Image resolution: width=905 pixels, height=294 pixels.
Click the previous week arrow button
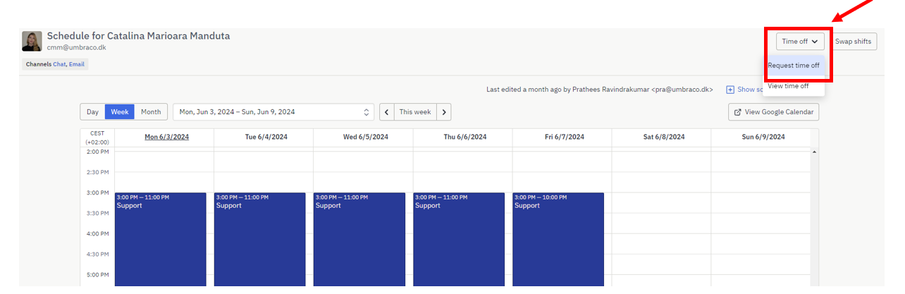tap(387, 112)
